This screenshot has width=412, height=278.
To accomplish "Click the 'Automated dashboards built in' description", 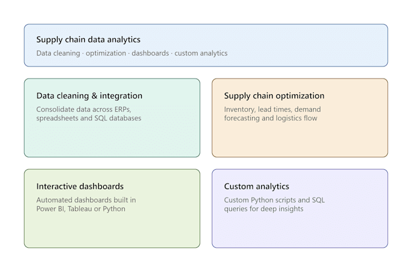I will (x=86, y=200).
